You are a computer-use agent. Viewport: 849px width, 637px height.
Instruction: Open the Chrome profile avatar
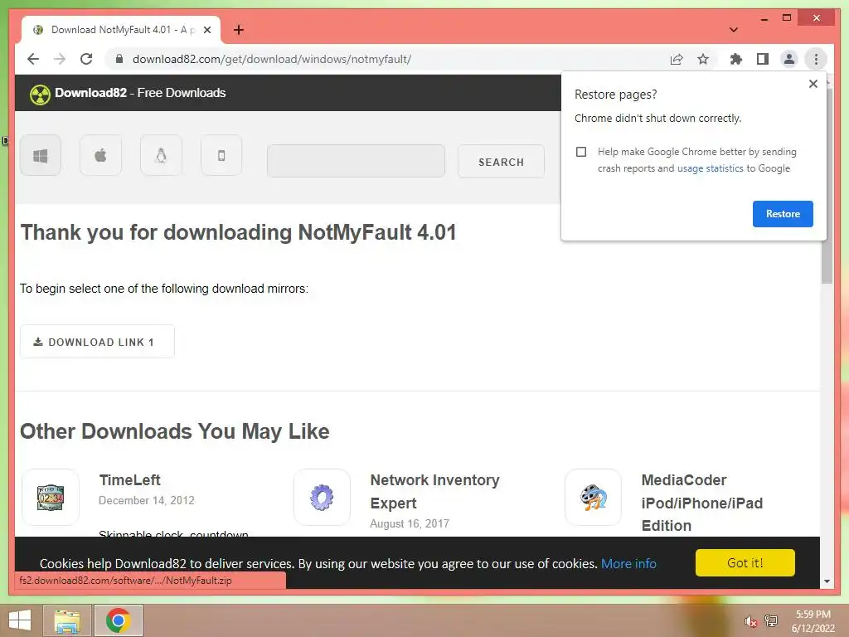tap(789, 59)
